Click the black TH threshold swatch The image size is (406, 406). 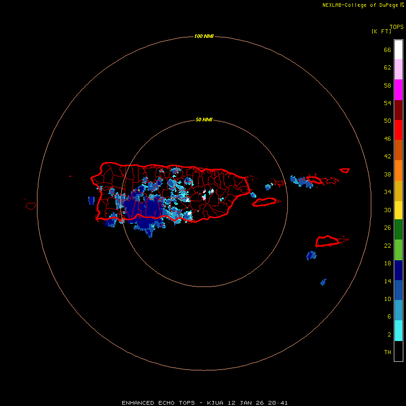tap(398, 351)
